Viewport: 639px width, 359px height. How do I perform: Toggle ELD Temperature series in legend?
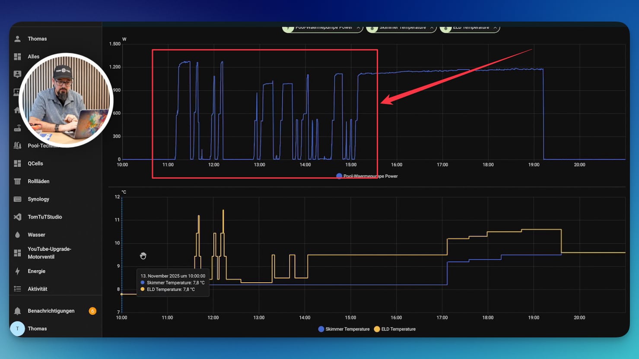[x=394, y=329]
